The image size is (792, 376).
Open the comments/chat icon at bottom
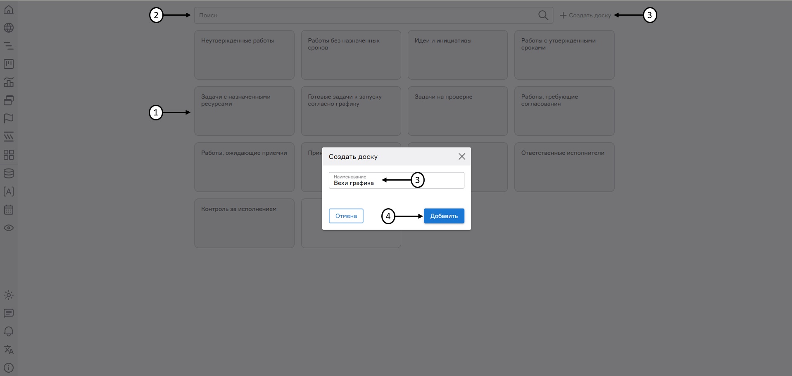click(9, 313)
